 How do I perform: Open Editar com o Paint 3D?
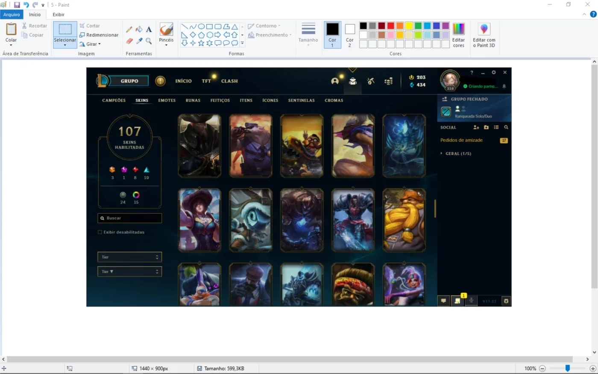(484, 35)
